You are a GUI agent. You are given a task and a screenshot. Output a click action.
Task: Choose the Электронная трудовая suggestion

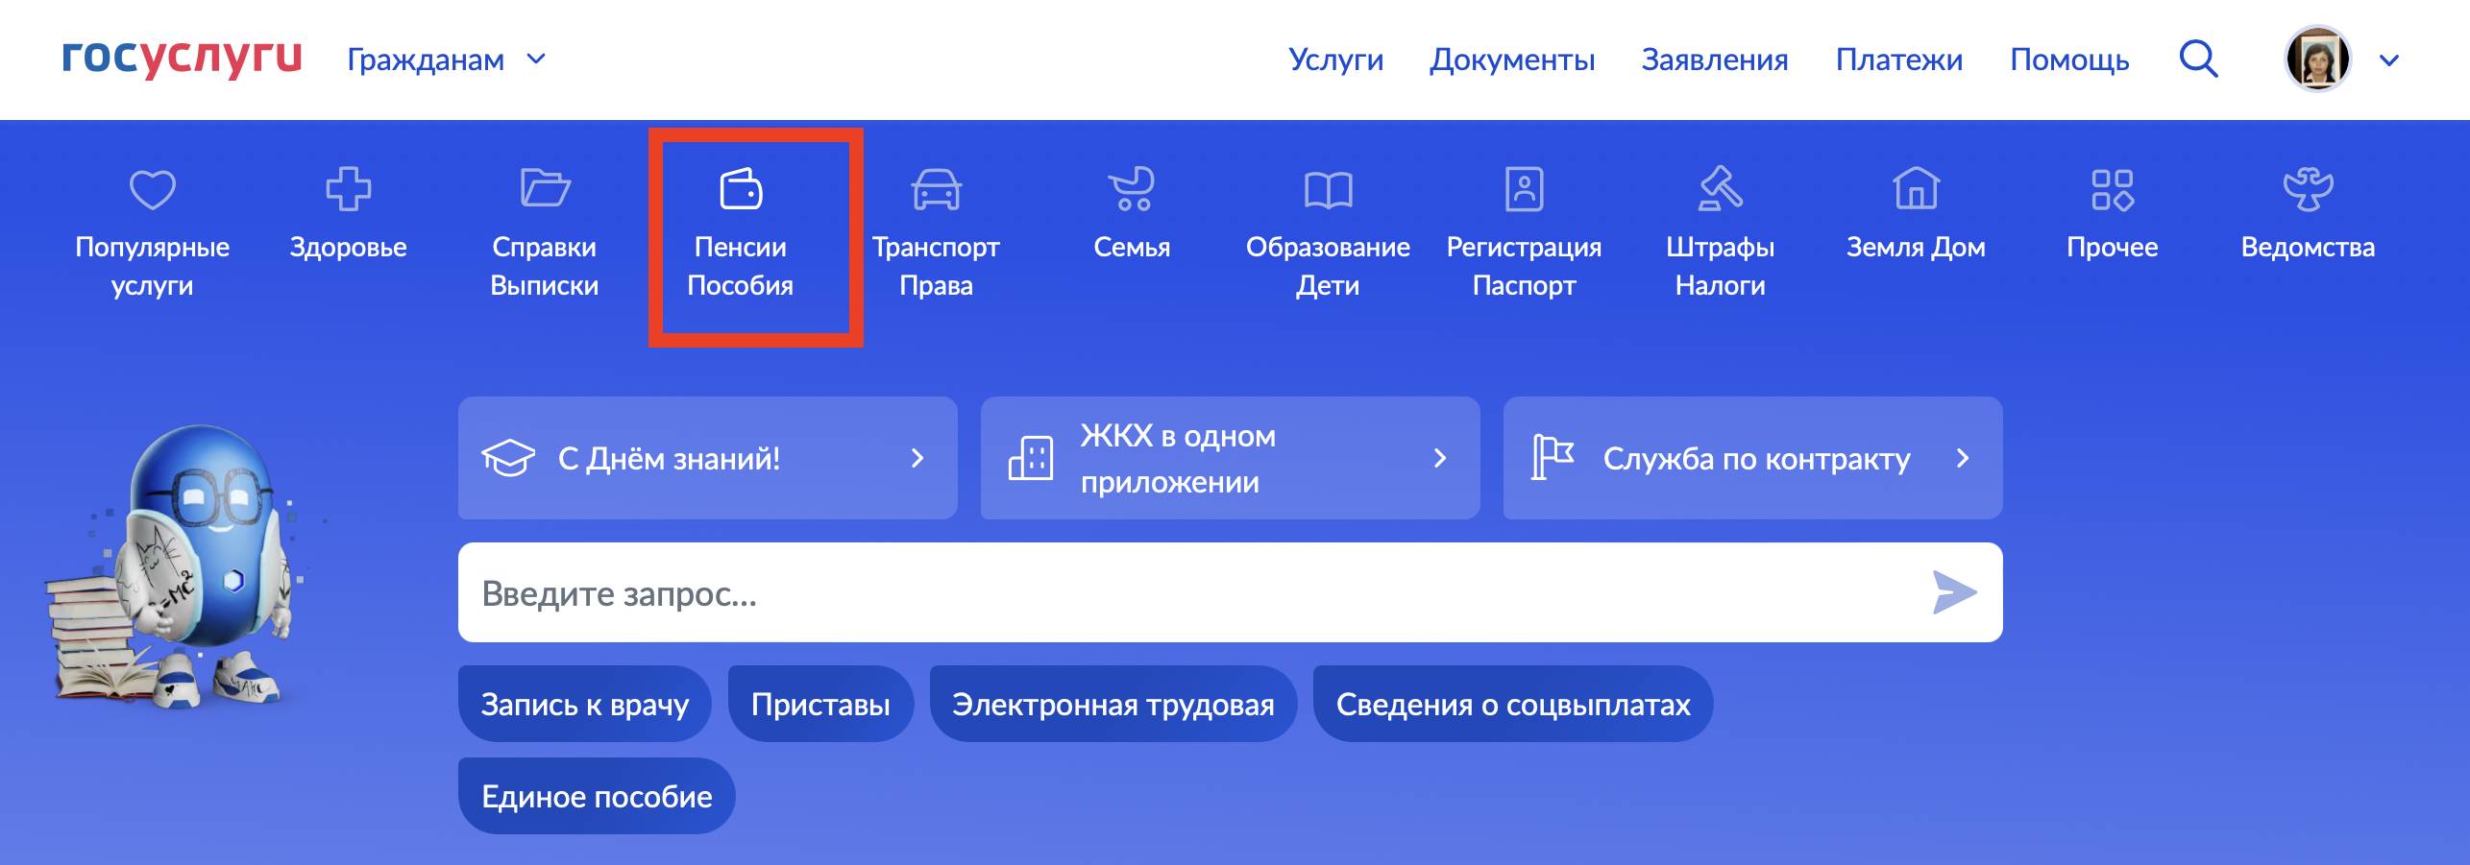[x=1113, y=704]
